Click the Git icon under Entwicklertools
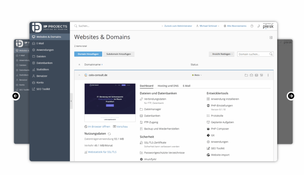This screenshot has height=175, width=304. click(x=208, y=135)
